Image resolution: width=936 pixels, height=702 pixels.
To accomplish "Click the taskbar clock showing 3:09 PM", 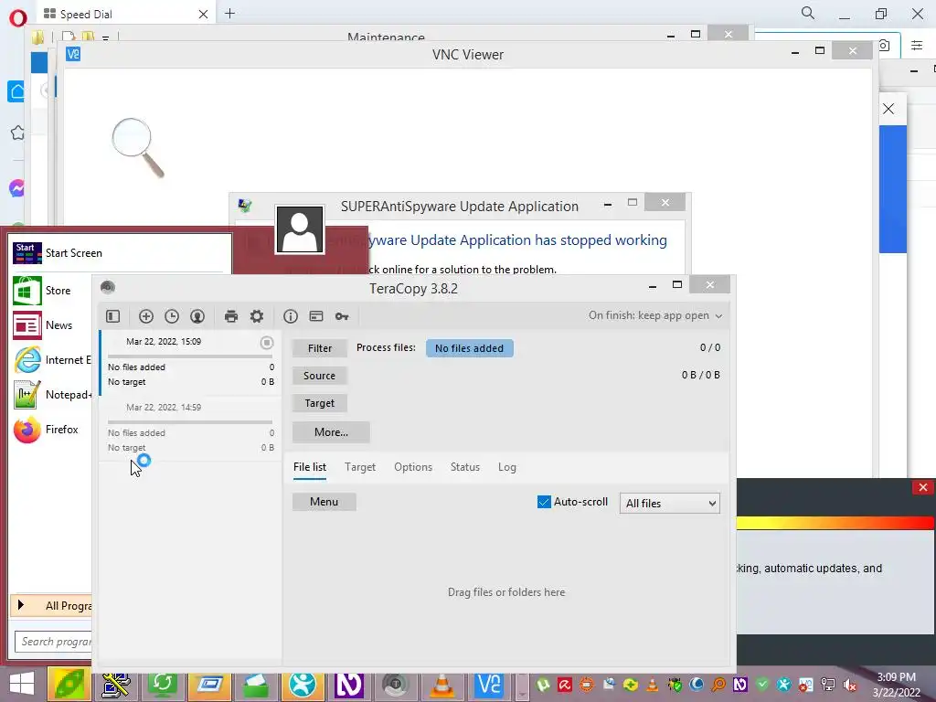I will 897,685.
